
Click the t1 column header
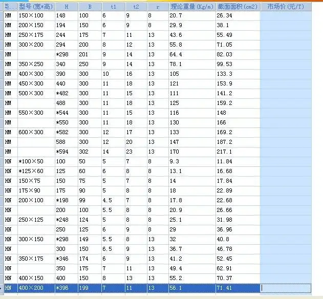pos(113,7)
